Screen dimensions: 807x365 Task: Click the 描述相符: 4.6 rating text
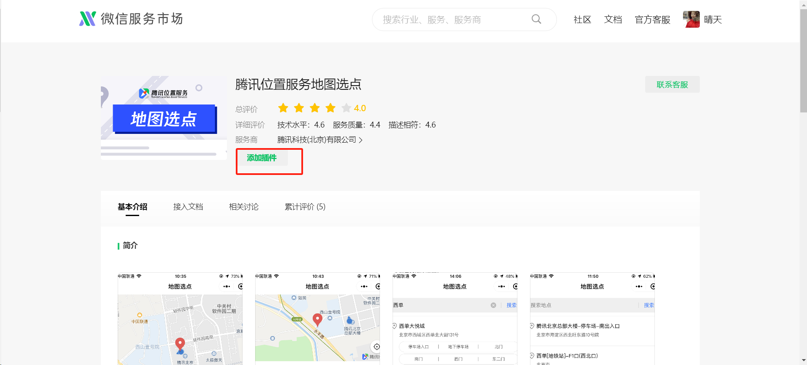[412, 125]
